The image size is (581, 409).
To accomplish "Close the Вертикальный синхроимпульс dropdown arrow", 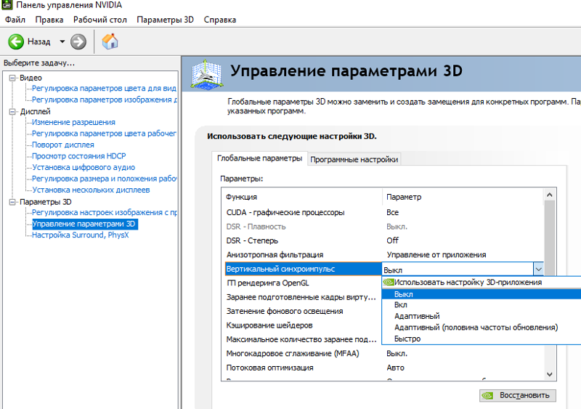I will click(x=538, y=270).
